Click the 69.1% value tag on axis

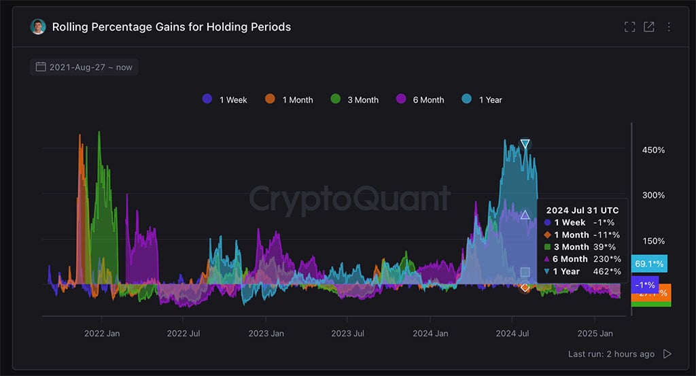tap(648, 263)
